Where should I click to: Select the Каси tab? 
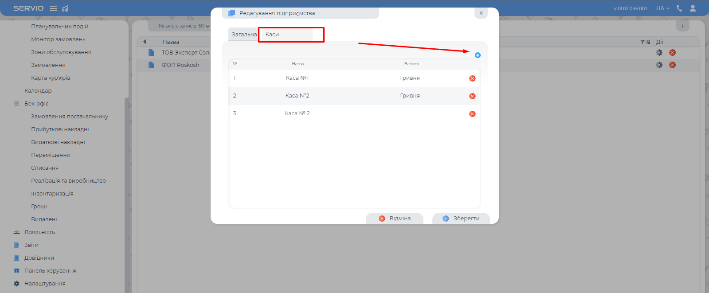[272, 35]
